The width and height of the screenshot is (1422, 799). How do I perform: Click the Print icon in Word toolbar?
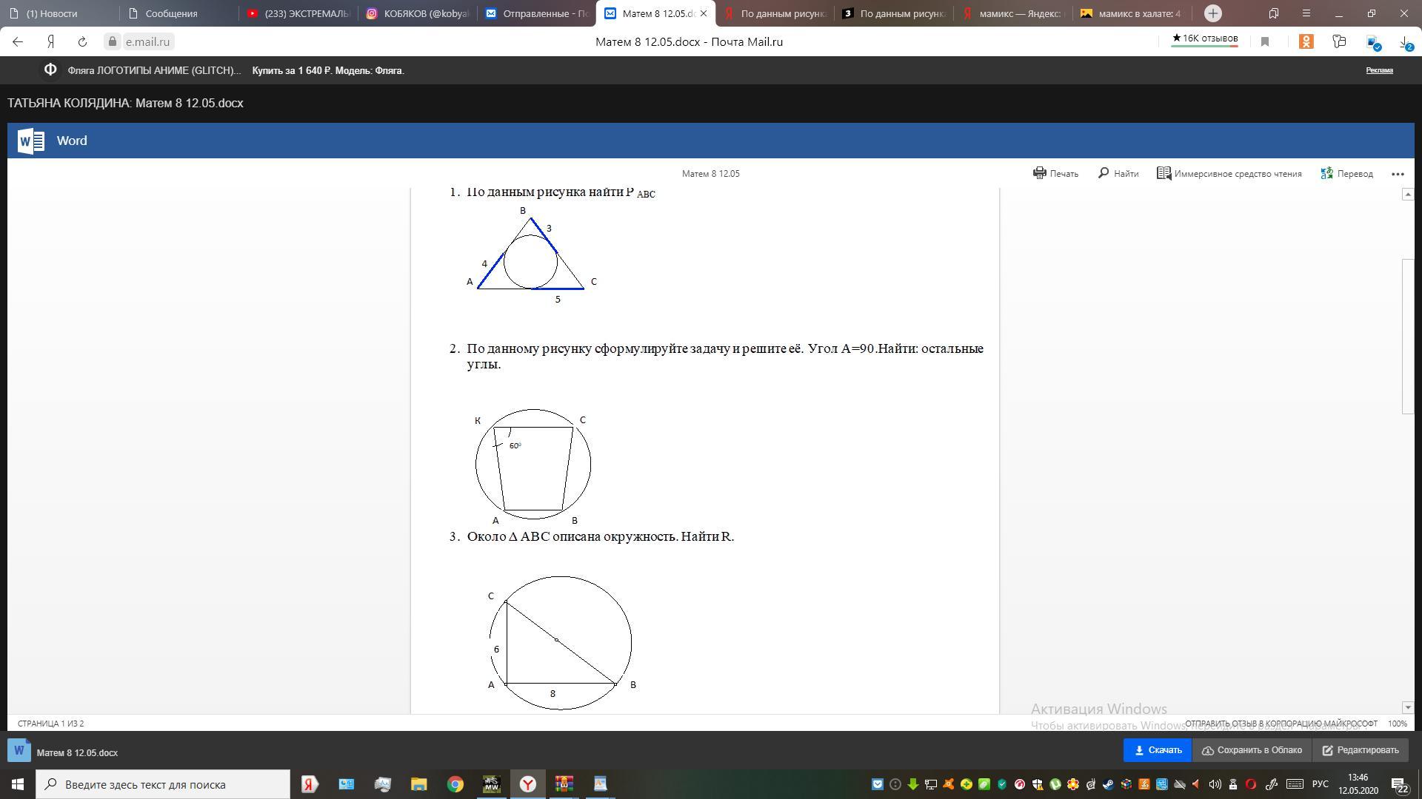[1040, 173]
